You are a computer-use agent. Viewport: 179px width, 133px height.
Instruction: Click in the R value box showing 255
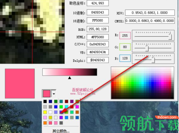pos(125,35)
